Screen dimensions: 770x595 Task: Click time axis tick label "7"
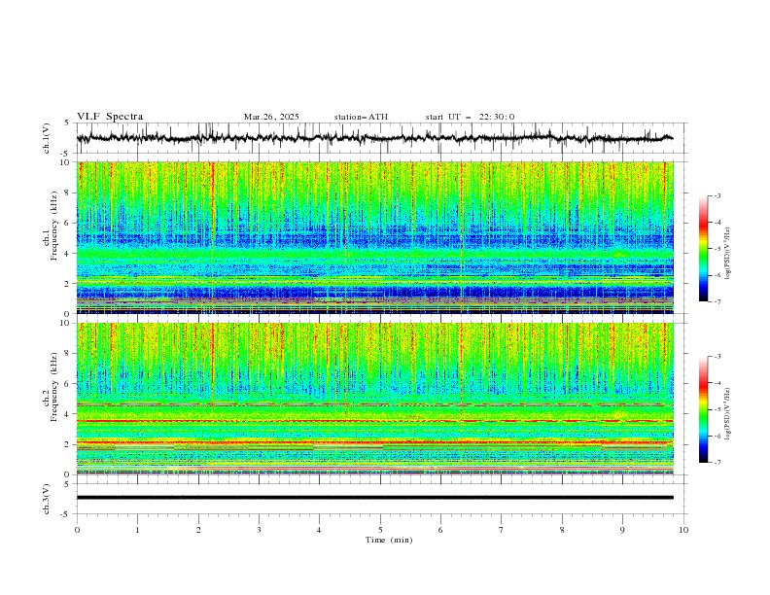502,530
